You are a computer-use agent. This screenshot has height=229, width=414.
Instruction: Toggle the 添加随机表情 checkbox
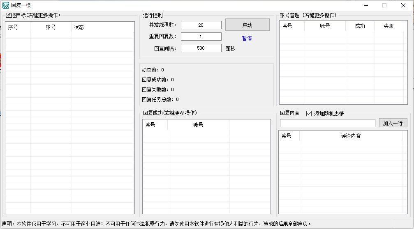[x=309, y=114]
